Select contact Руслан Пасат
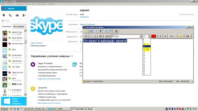Viewport: 198px width, 111px height. [13, 56]
